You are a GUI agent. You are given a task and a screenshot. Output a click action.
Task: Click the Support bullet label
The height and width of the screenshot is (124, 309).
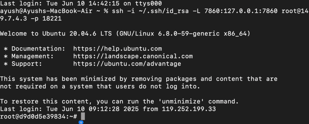(x=27, y=64)
